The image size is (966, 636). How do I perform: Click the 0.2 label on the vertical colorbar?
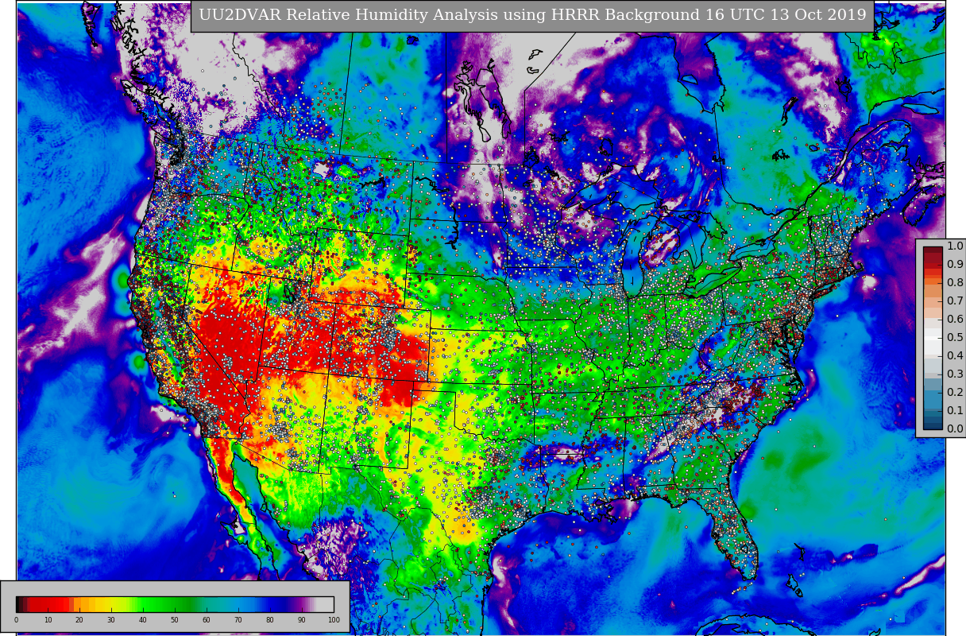[x=954, y=393]
